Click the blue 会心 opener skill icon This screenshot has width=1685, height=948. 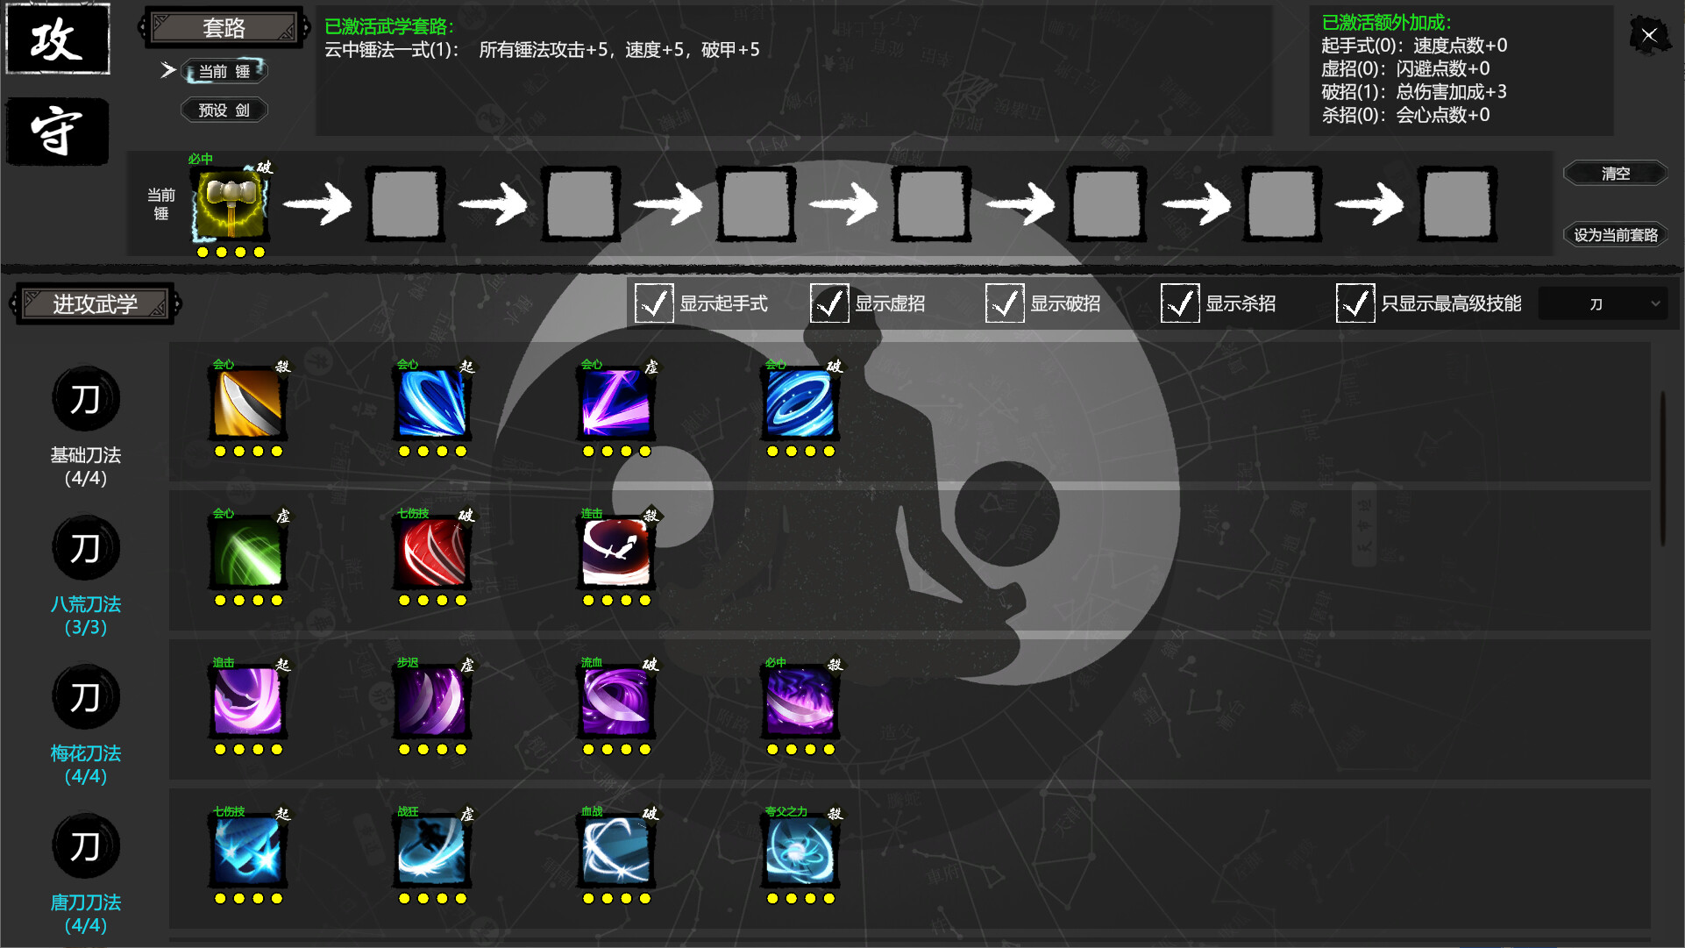point(431,403)
